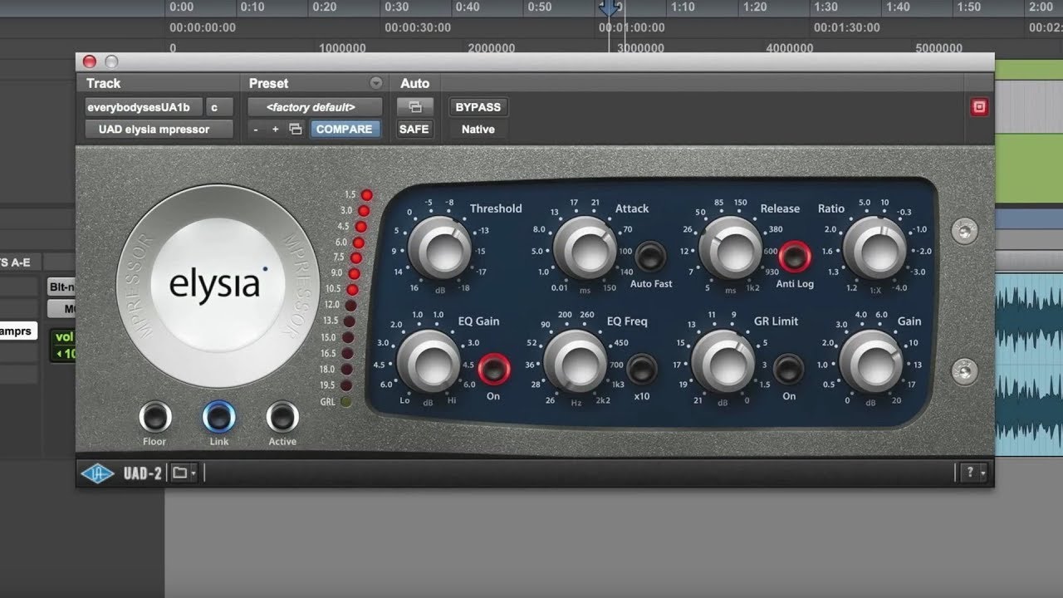Screen dimensions: 1063x598
Task: Click the Universal Audio logo in bottom toolbar
Action: [96, 473]
